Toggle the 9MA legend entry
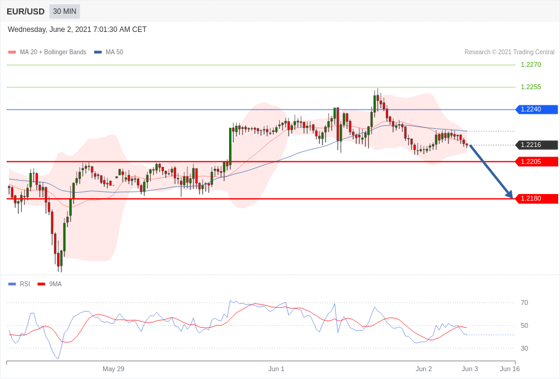The image size is (560, 379). 55,284
